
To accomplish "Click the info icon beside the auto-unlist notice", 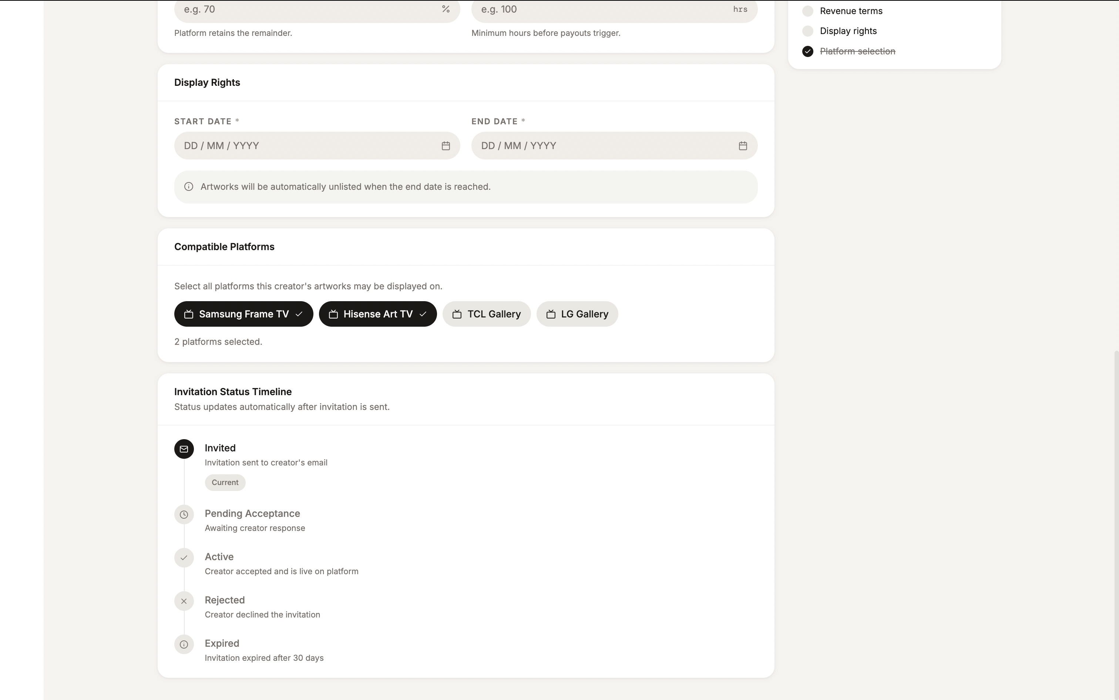I will coord(188,186).
